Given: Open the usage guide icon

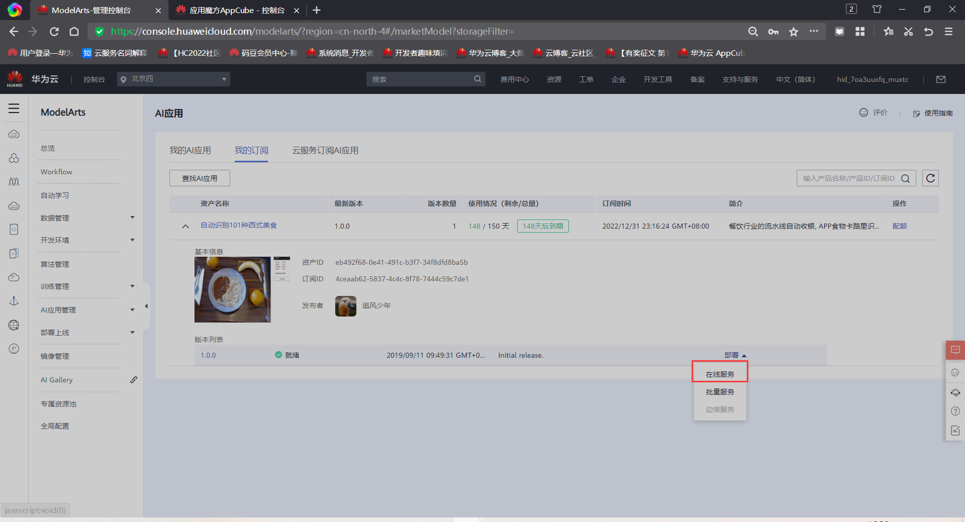Looking at the screenshot, I should pos(916,114).
